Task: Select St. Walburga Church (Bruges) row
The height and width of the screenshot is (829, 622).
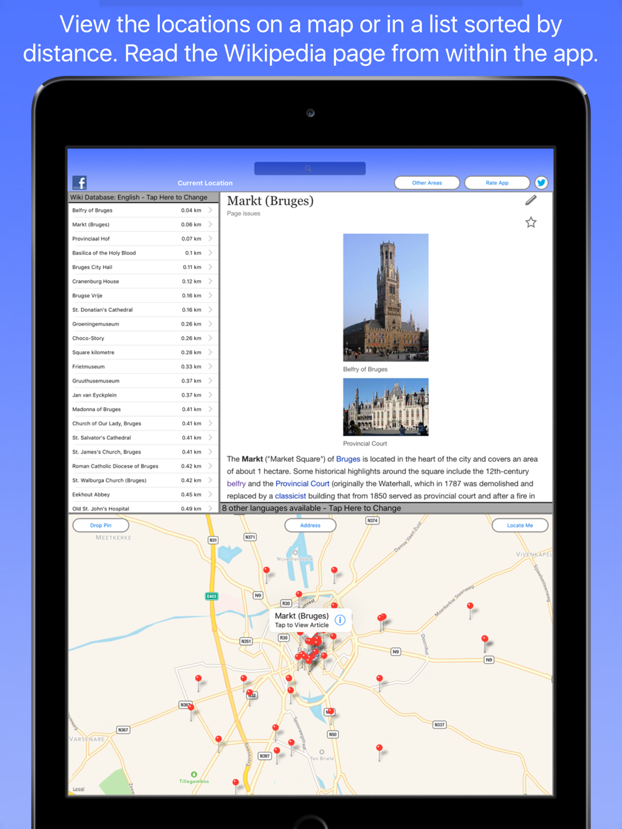Action: pos(143,480)
